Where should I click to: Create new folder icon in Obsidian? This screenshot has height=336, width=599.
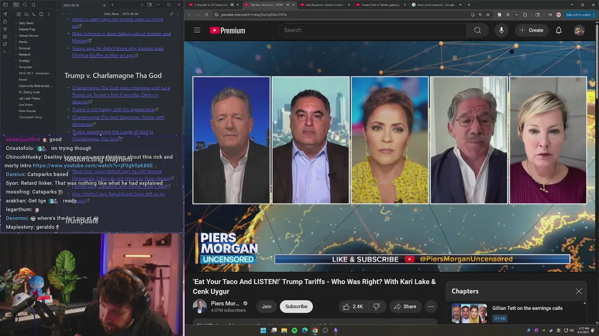[26, 14]
